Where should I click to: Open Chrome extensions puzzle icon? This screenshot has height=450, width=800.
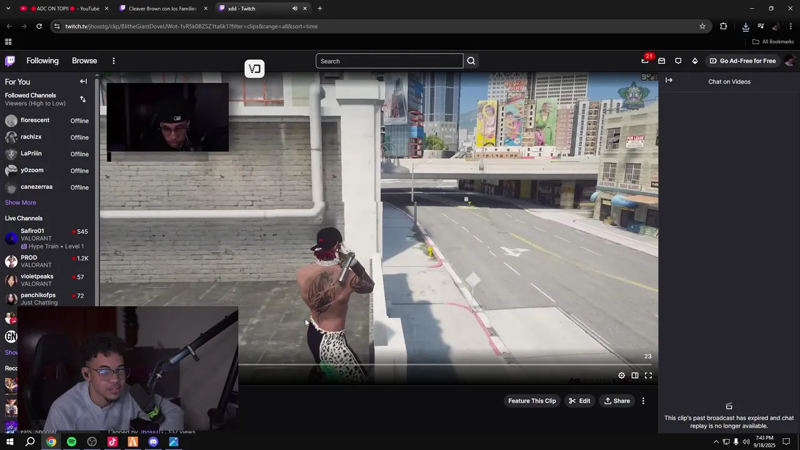click(x=724, y=26)
